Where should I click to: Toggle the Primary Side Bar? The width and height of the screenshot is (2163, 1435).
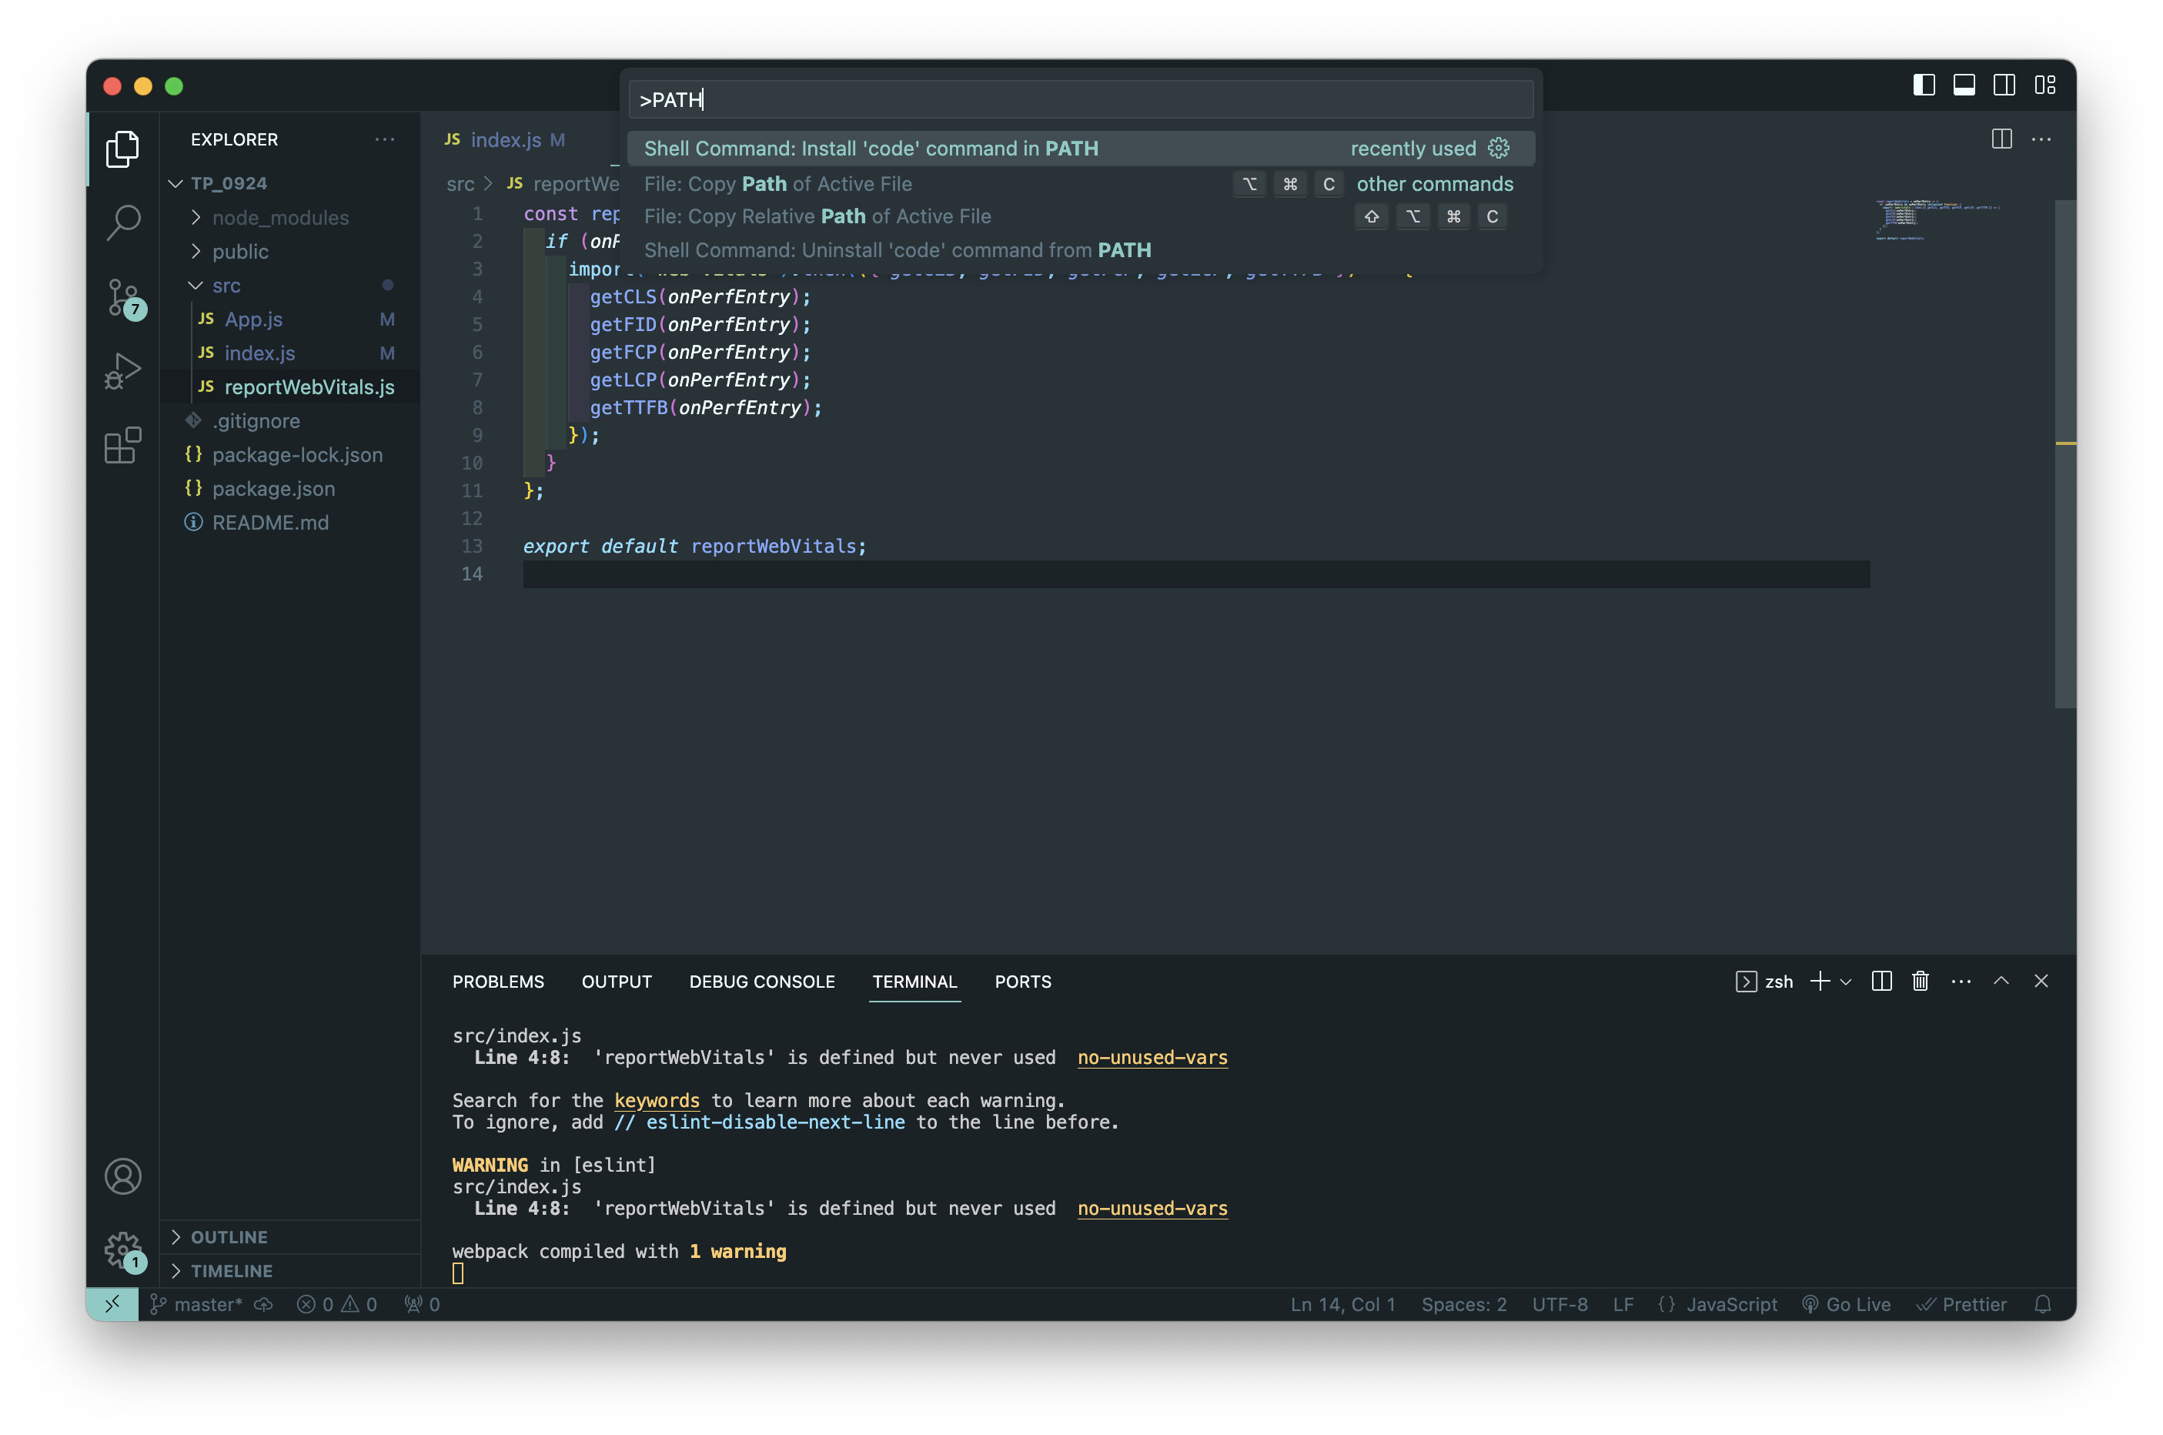click(1924, 85)
